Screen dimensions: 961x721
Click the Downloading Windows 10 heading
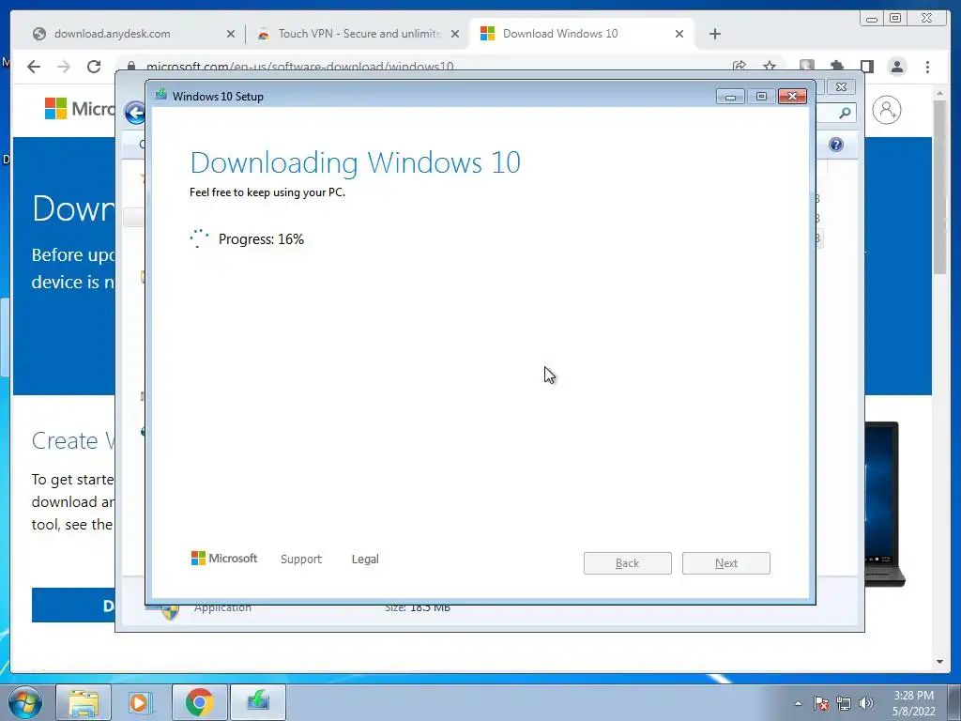[356, 163]
